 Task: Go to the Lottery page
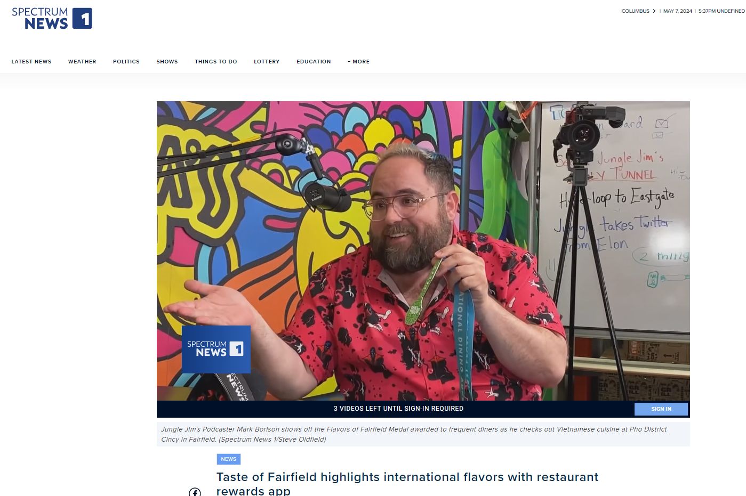pyautogui.click(x=267, y=62)
